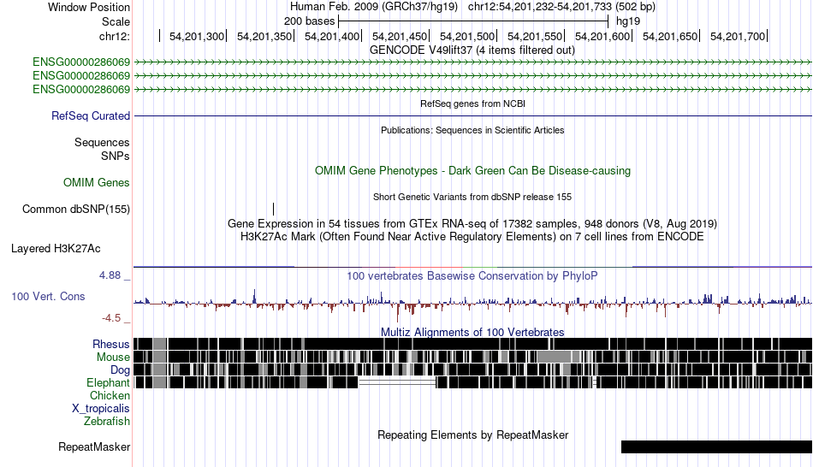Click the 100 Vert. Cons label

(48, 297)
